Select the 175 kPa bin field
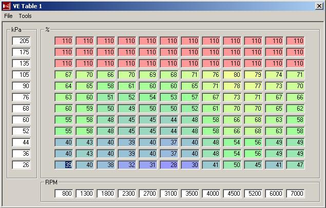 [21, 52]
